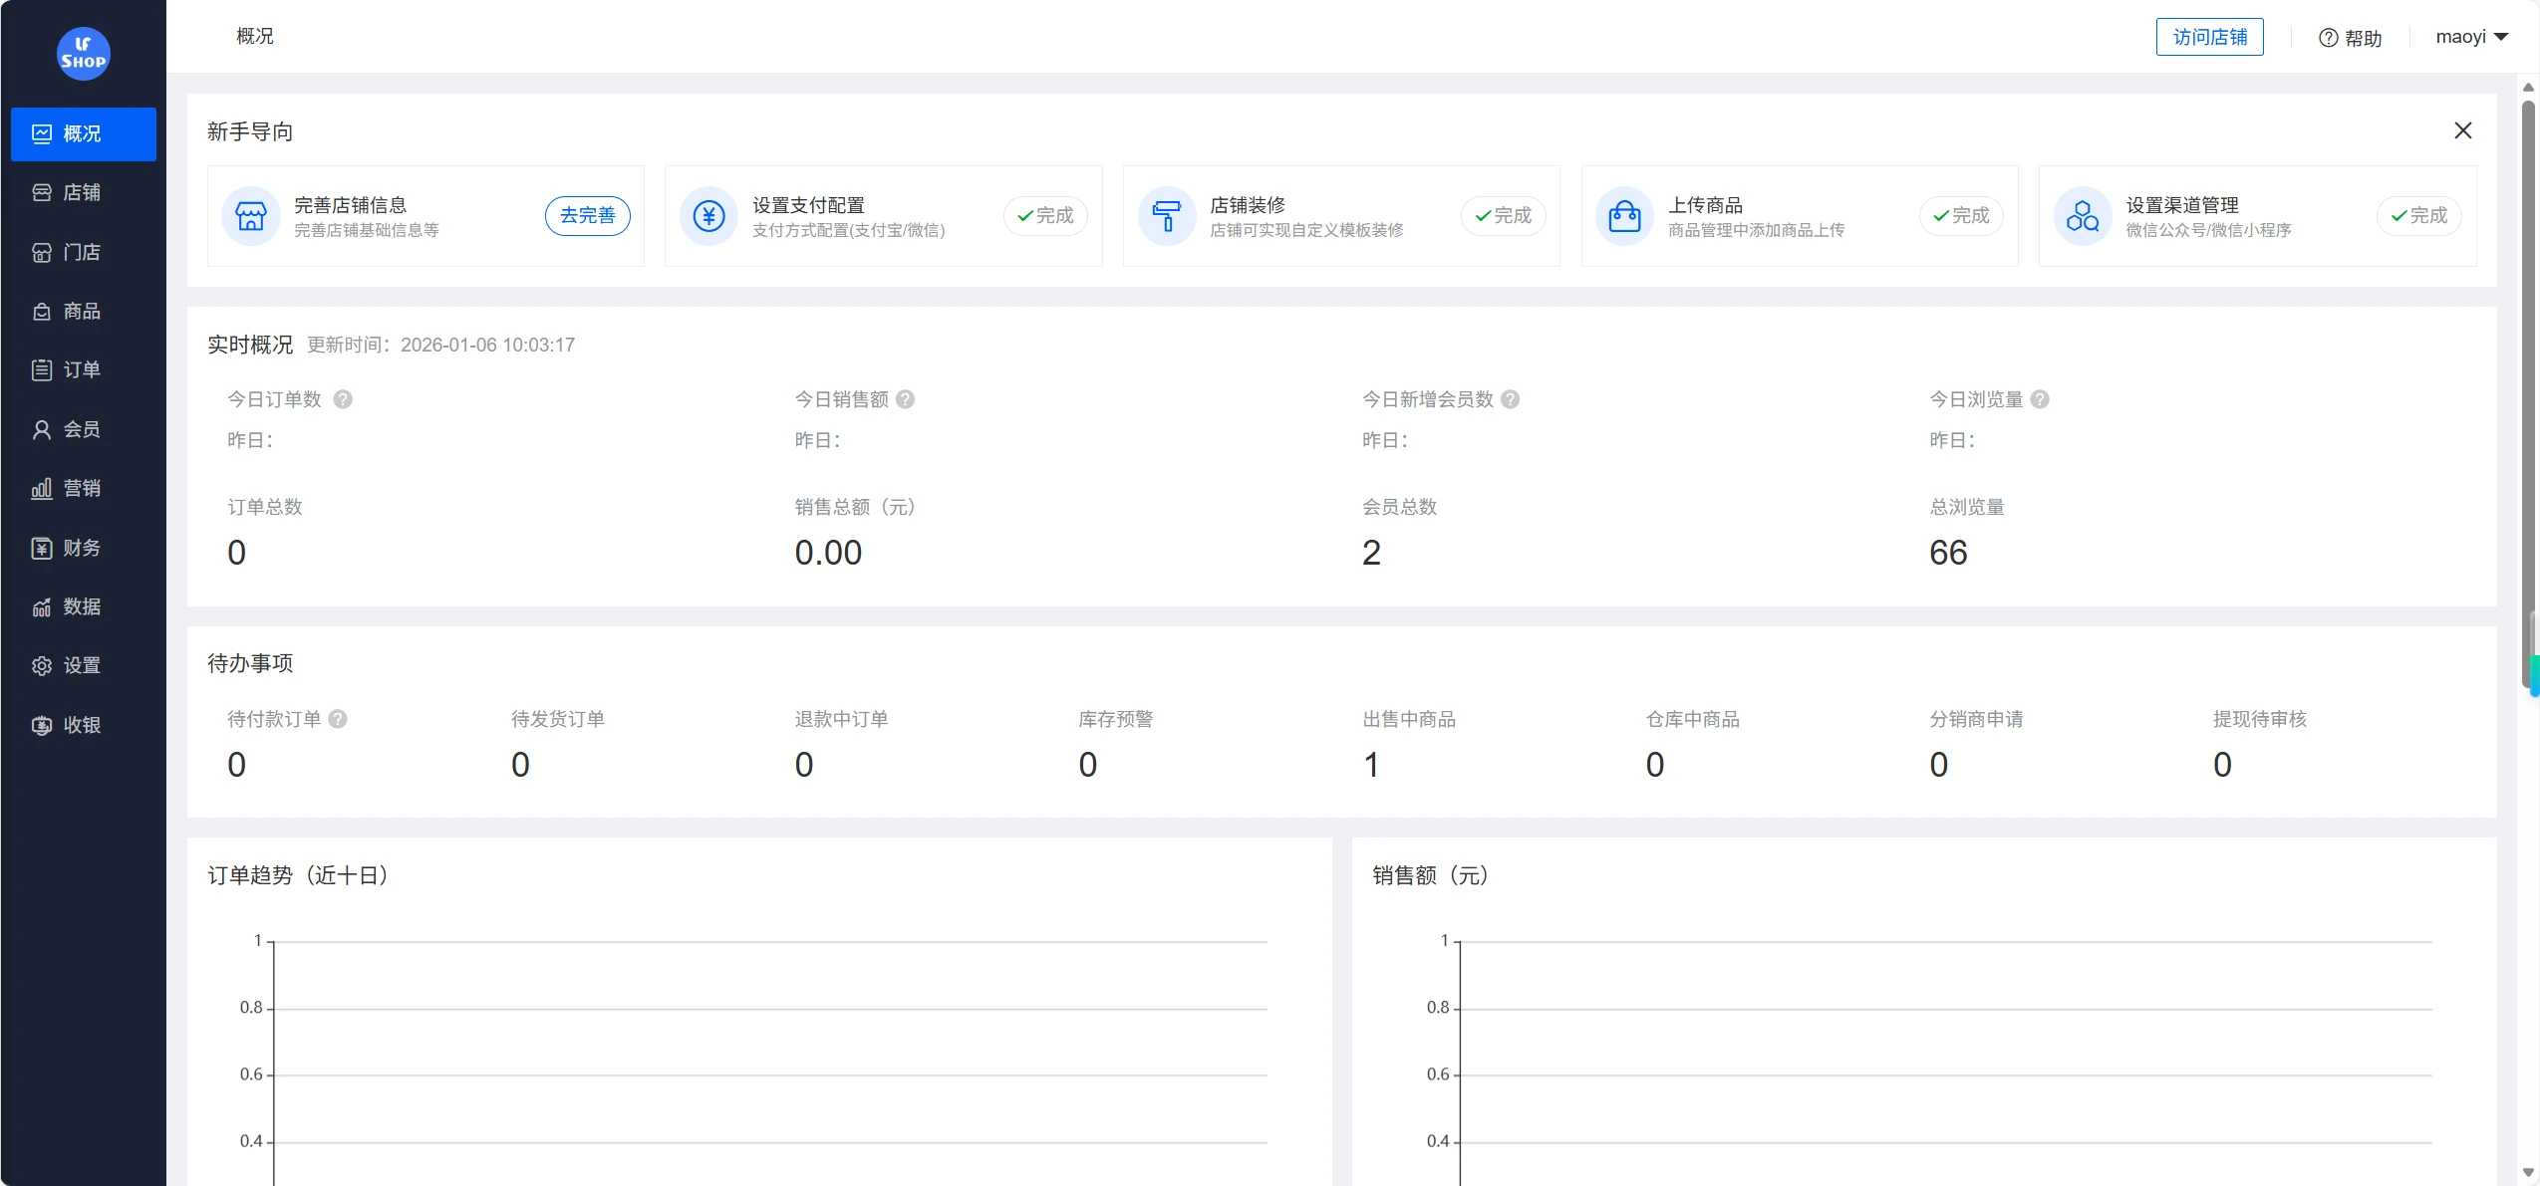
Task: Click the LFSHOP logo
Action: pyautogui.click(x=83, y=54)
